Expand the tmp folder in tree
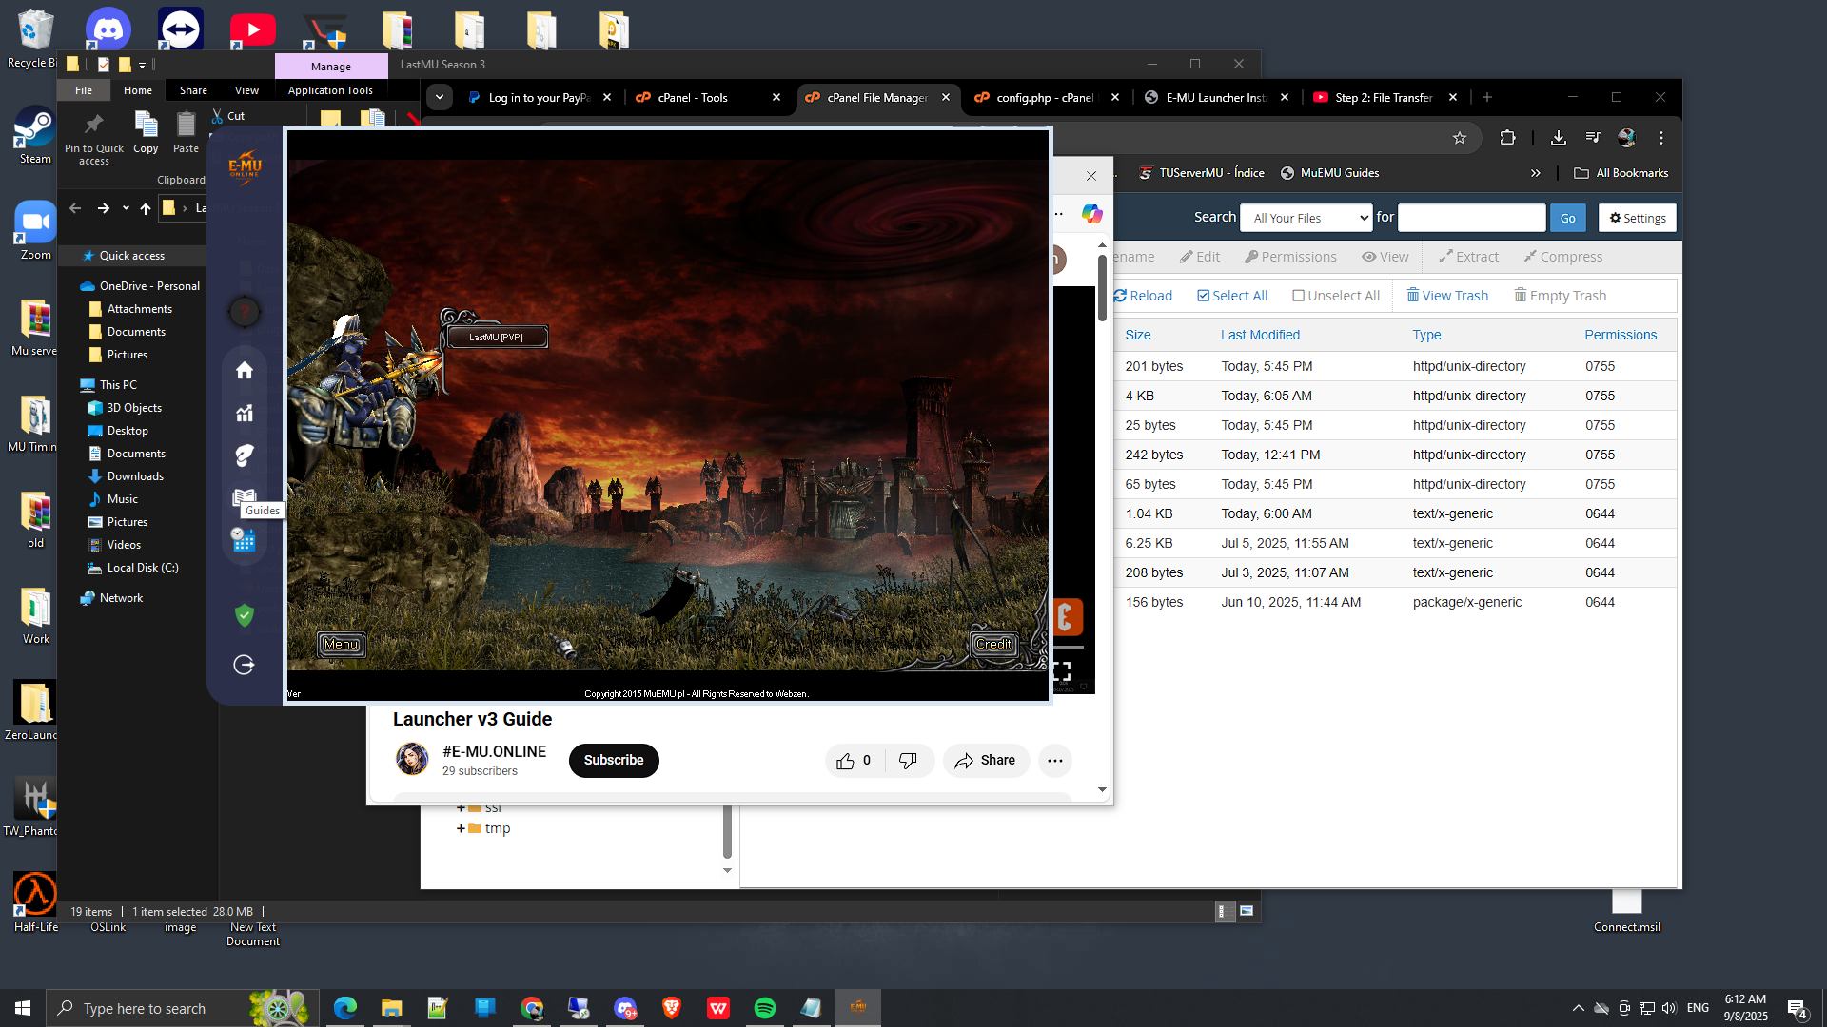The height and width of the screenshot is (1027, 1827). pyautogui.click(x=461, y=828)
